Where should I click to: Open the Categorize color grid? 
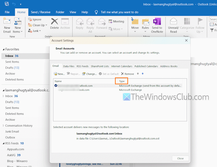pyautogui.click(x=187, y=21)
